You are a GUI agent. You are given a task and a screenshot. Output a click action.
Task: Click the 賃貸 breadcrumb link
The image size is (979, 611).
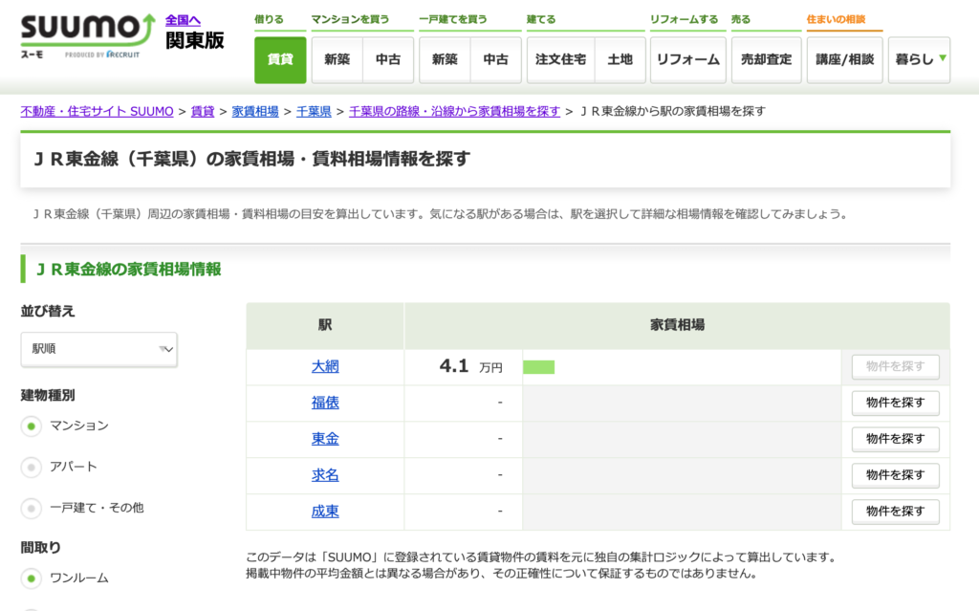click(203, 111)
